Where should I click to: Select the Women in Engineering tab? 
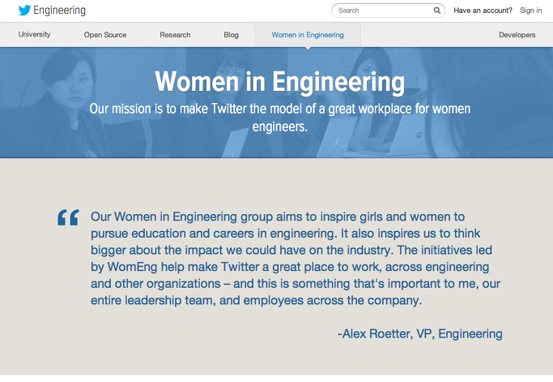coord(308,35)
